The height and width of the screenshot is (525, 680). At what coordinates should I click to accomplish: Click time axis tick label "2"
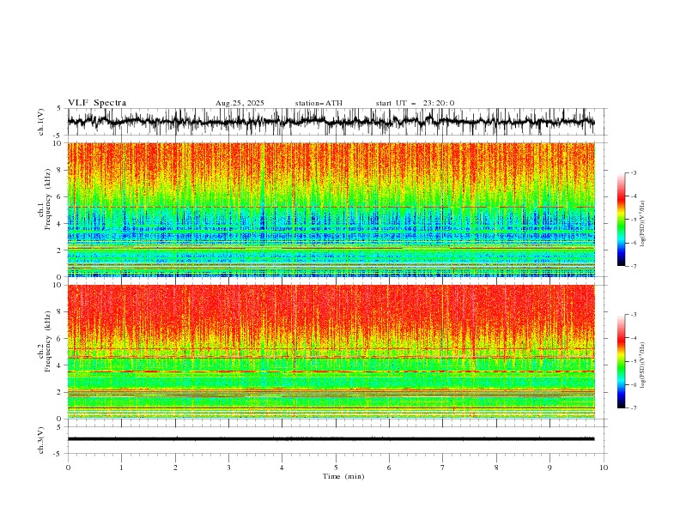coord(175,468)
